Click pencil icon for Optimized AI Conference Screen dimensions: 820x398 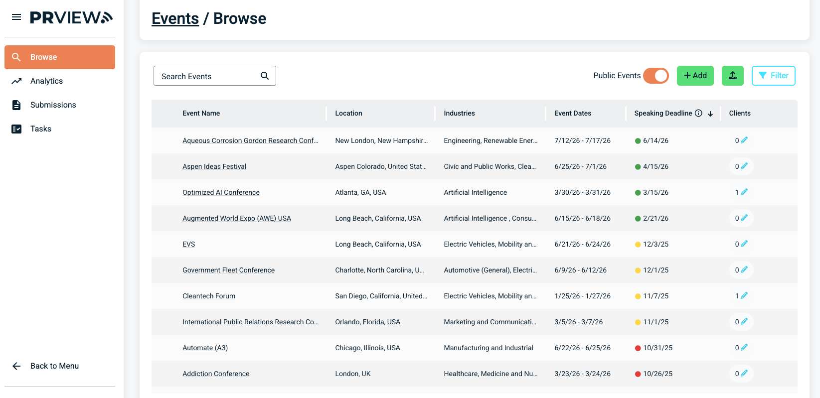[744, 192]
